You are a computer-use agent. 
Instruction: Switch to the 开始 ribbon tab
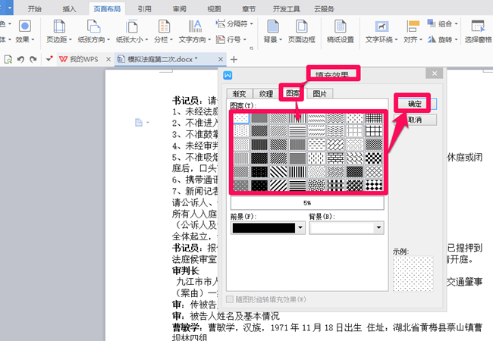[35, 9]
